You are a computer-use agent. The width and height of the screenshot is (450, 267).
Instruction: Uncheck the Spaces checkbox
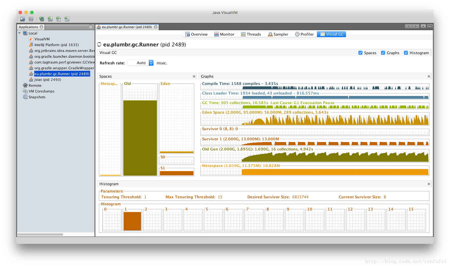(360, 53)
